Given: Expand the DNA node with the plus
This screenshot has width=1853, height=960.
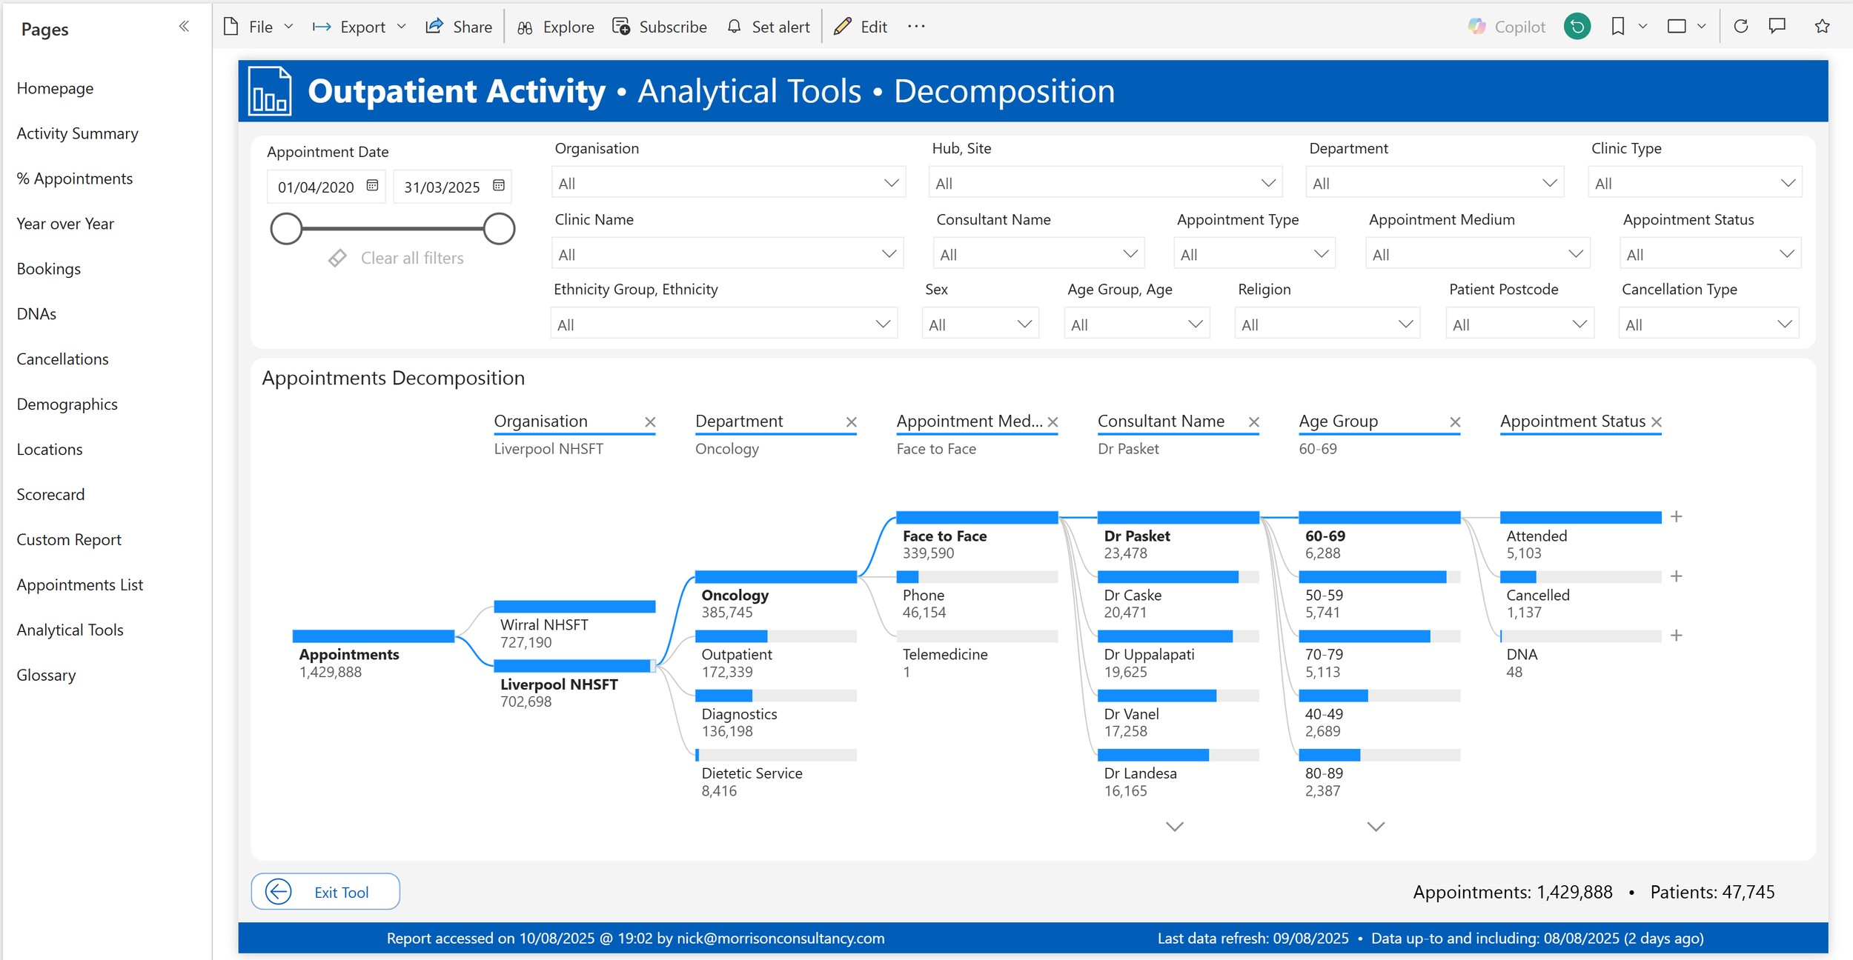Looking at the screenshot, I should pyautogui.click(x=1677, y=636).
